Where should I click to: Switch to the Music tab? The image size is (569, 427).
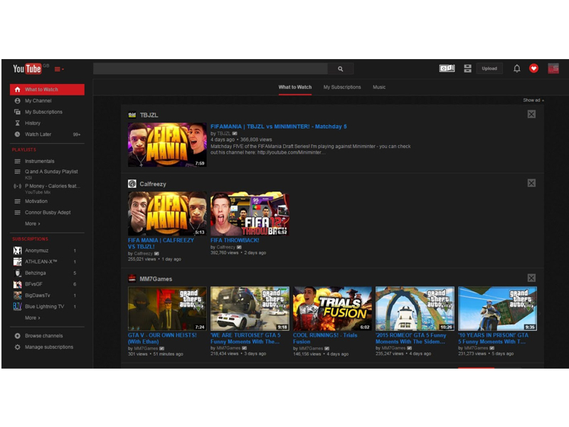pyautogui.click(x=379, y=88)
